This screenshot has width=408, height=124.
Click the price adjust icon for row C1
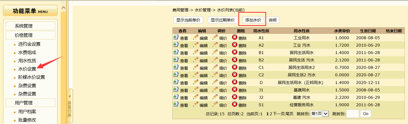click(x=215, y=67)
